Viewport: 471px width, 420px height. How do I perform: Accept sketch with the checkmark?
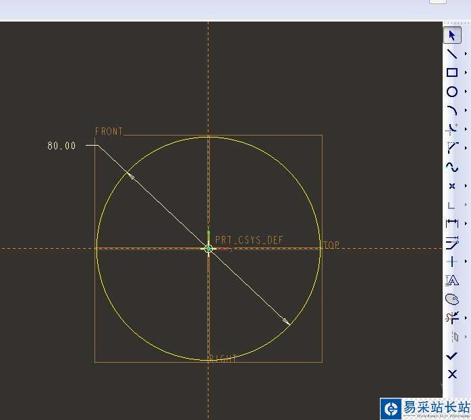point(452,356)
